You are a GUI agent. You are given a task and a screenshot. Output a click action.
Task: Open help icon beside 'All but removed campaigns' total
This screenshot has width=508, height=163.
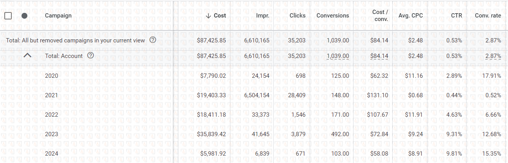(x=153, y=40)
